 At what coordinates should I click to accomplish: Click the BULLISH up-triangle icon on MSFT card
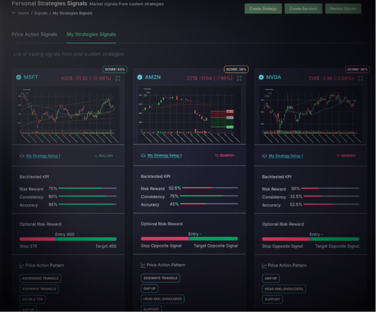(x=96, y=156)
